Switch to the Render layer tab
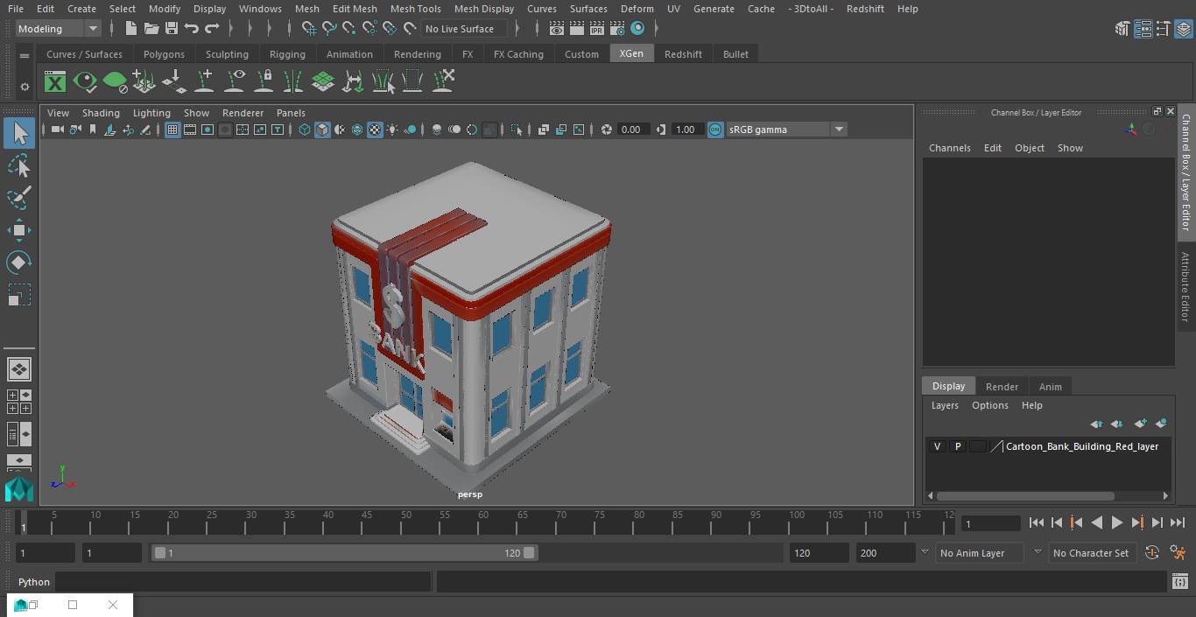The height and width of the screenshot is (617, 1196). pos(1002,387)
